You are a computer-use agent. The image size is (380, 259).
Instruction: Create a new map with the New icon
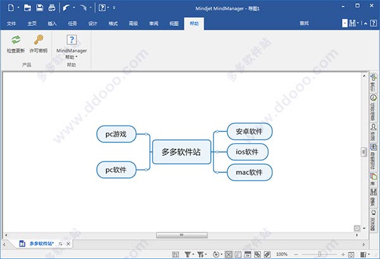click(x=11, y=8)
